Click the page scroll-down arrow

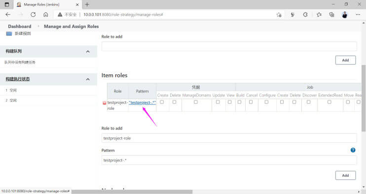click(364, 187)
